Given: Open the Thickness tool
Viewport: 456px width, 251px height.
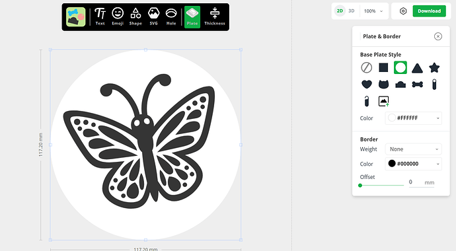Looking at the screenshot, I should point(215,17).
